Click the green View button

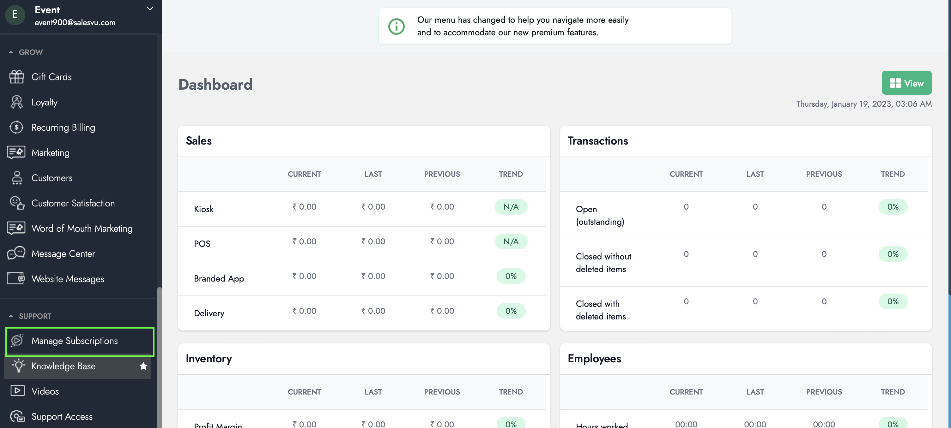[906, 83]
